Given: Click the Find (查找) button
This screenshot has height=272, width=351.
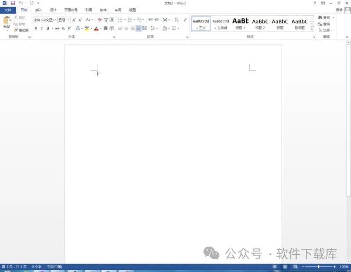Looking at the screenshot, I should click(324, 18).
